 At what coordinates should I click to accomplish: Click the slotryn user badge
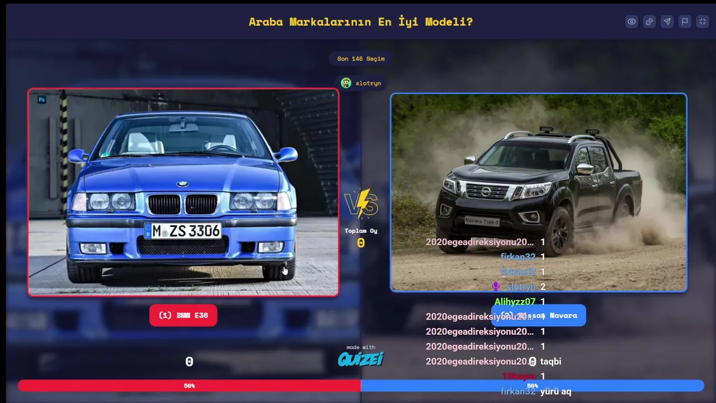pos(361,83)
